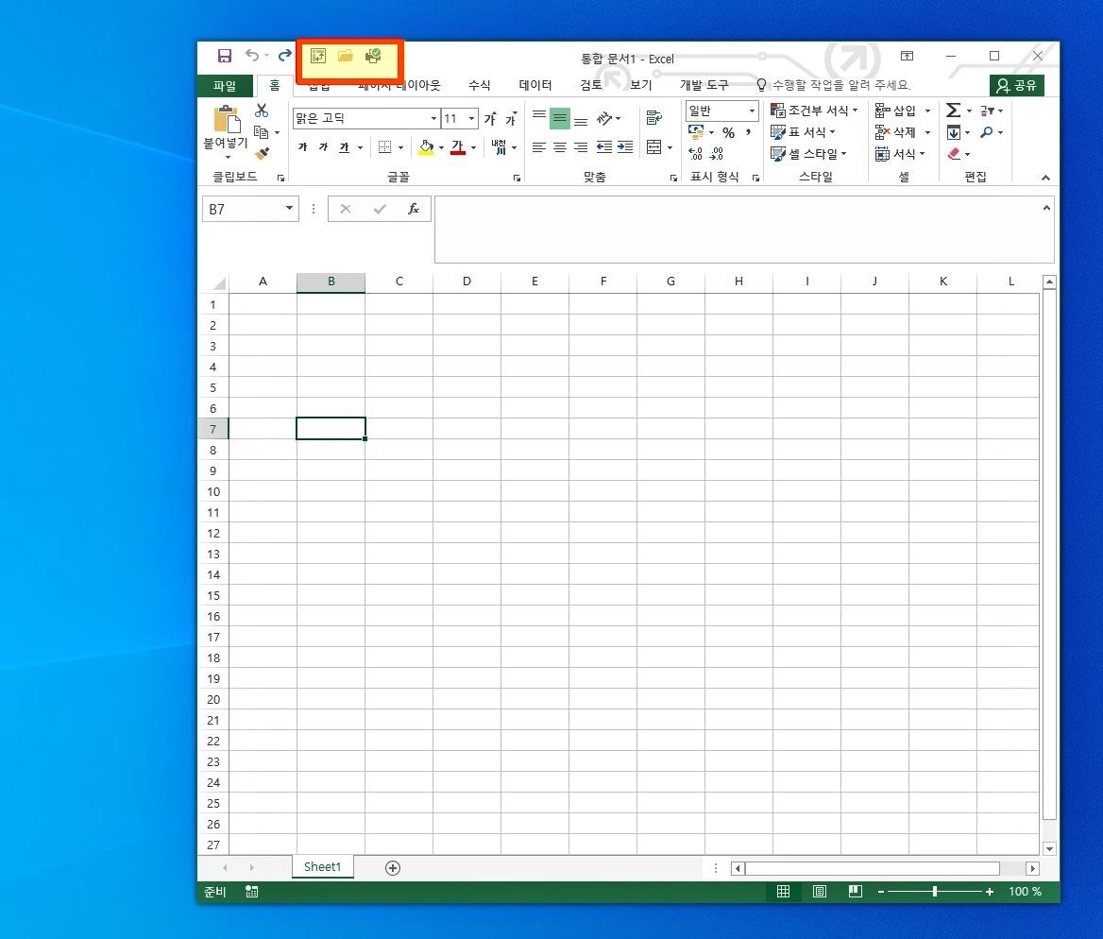Click the zoom in plus button
Screen dimensions: 1103x939
[990, 892]
